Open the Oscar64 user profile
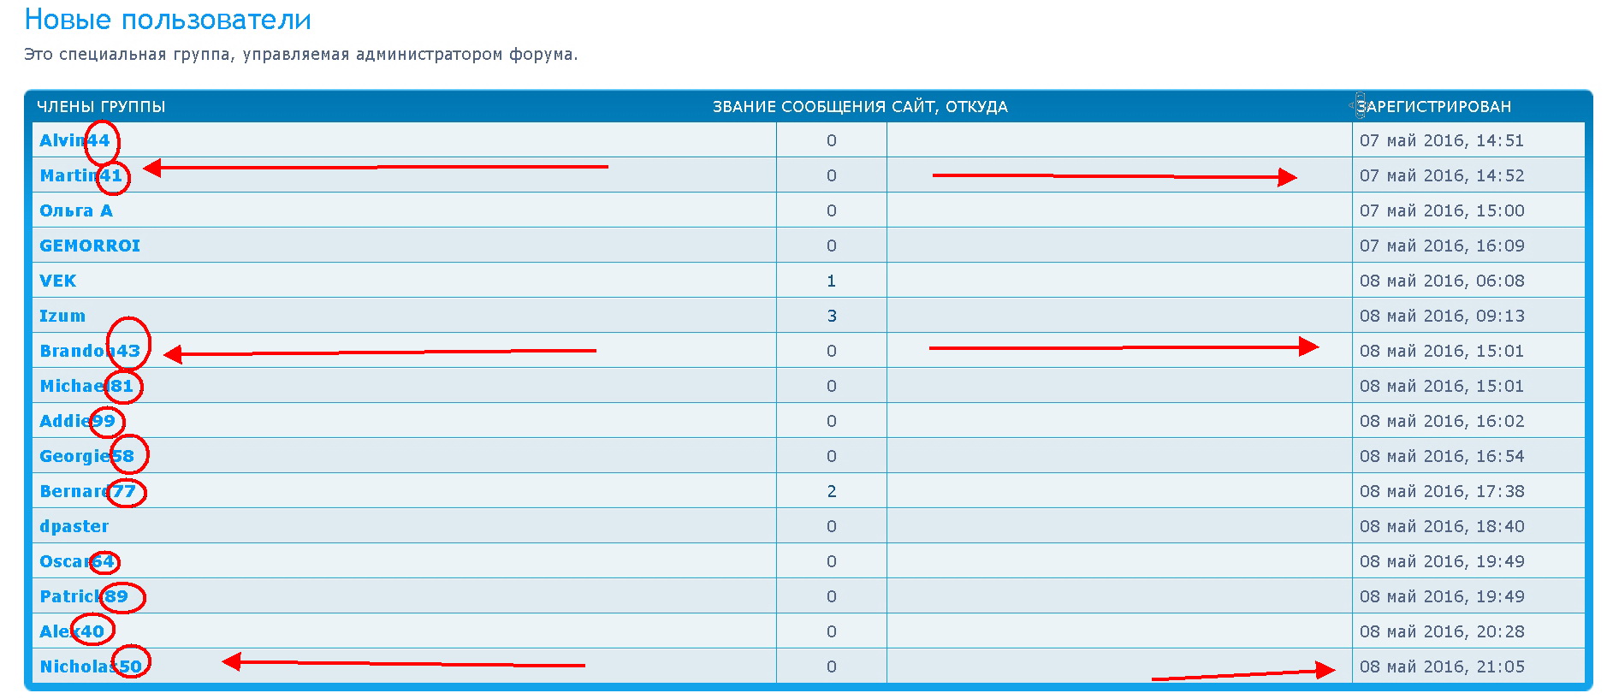The image size is (1607, 699). pyautogui.click(x=77, y=561)
